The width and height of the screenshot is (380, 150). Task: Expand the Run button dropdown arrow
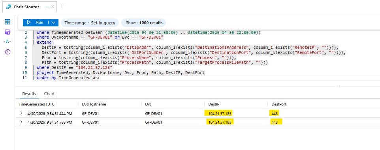[53, 22]
